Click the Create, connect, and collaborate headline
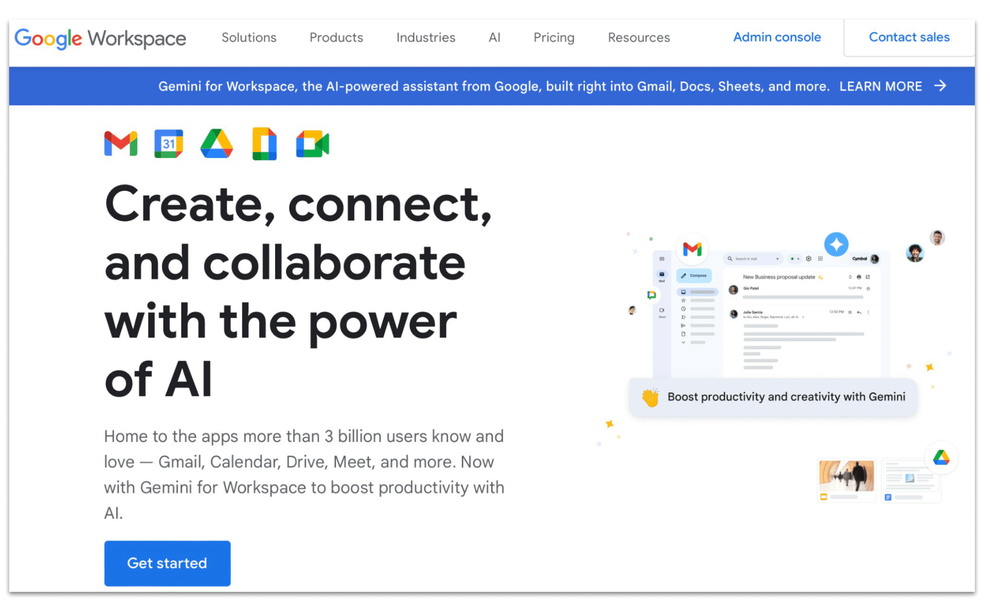 click(298, 292)
